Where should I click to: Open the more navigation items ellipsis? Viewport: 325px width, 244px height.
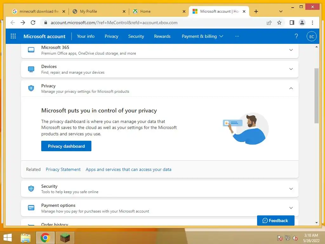(x=237, y=36)
